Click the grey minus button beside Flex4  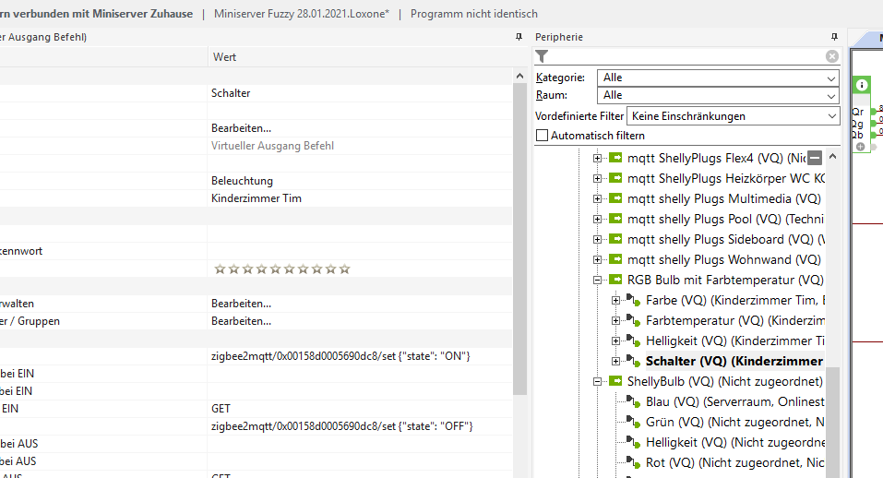(815, 158)
